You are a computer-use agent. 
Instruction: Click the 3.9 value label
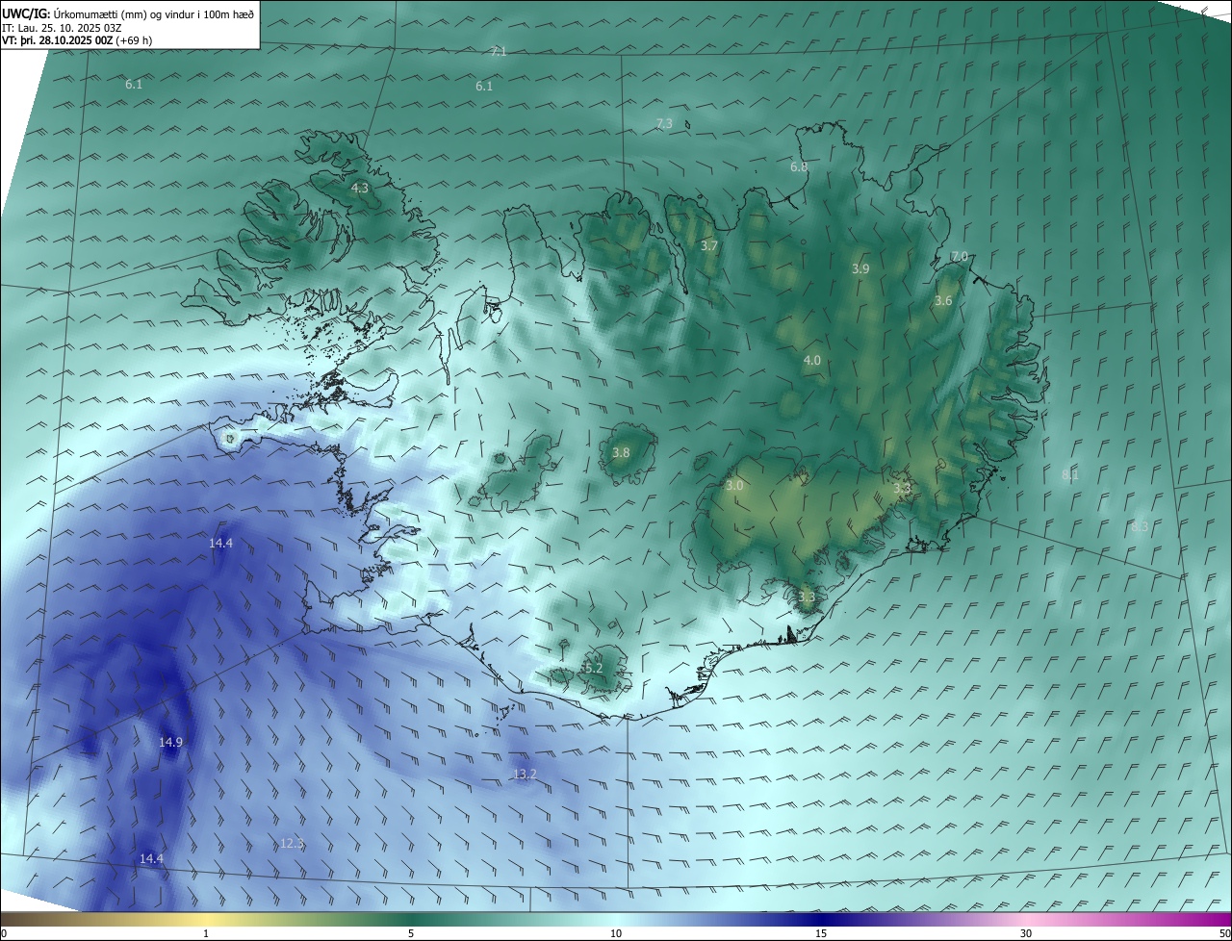point(860,269)
